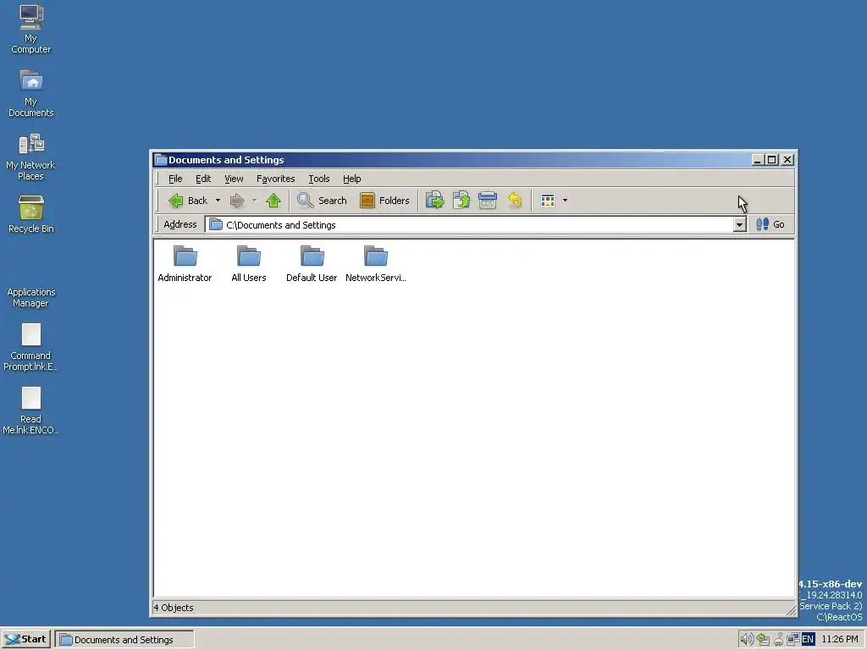
Task: Select the Recycle Bin icon
Action: pos(31,214)
